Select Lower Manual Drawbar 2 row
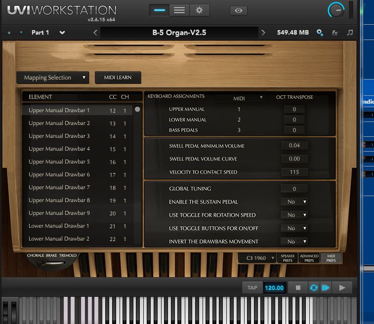Screen dimensions: 374x324 77,239
